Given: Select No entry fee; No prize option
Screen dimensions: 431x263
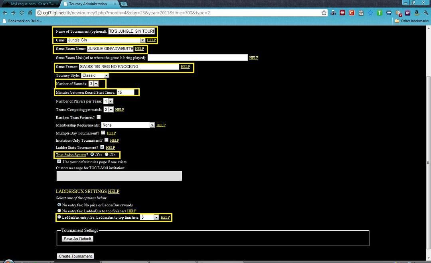Looking at the screenshot, I should 59,205.
